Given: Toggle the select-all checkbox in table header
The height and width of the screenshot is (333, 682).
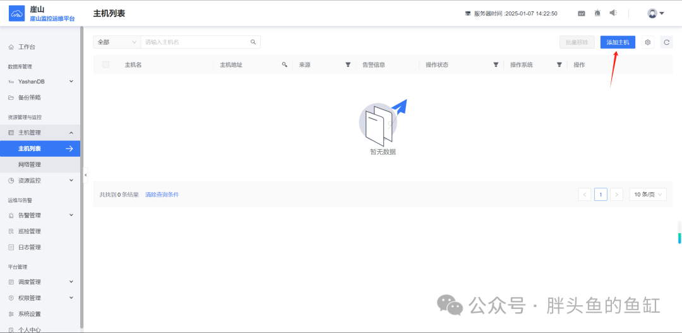Looking at the screenshot, I should pyautogui.click(x=105, y=65).
